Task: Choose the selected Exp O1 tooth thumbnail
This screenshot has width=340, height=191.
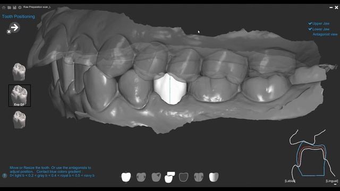Action: point(20,95)
